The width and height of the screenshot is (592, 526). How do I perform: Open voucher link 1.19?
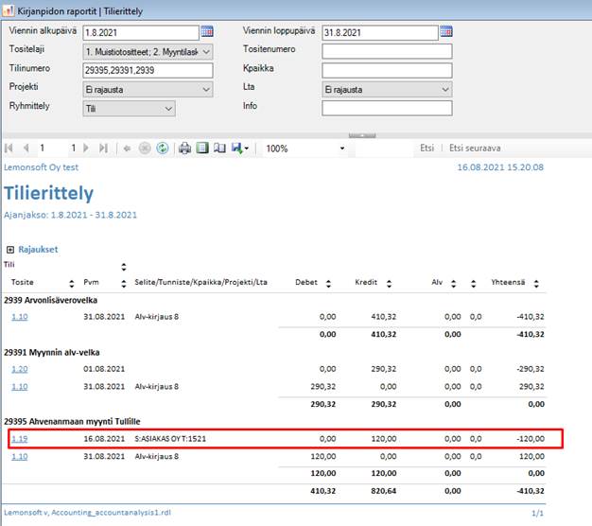19,439
